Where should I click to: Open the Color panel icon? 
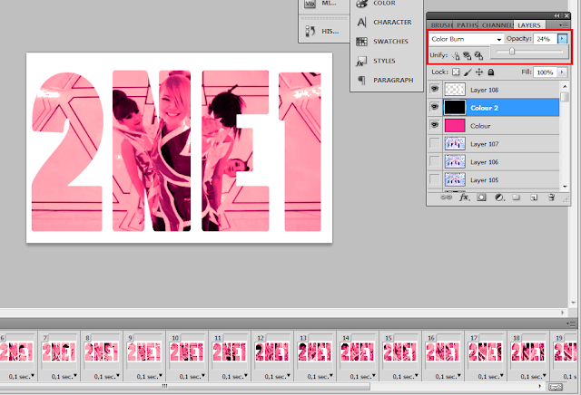361,4
